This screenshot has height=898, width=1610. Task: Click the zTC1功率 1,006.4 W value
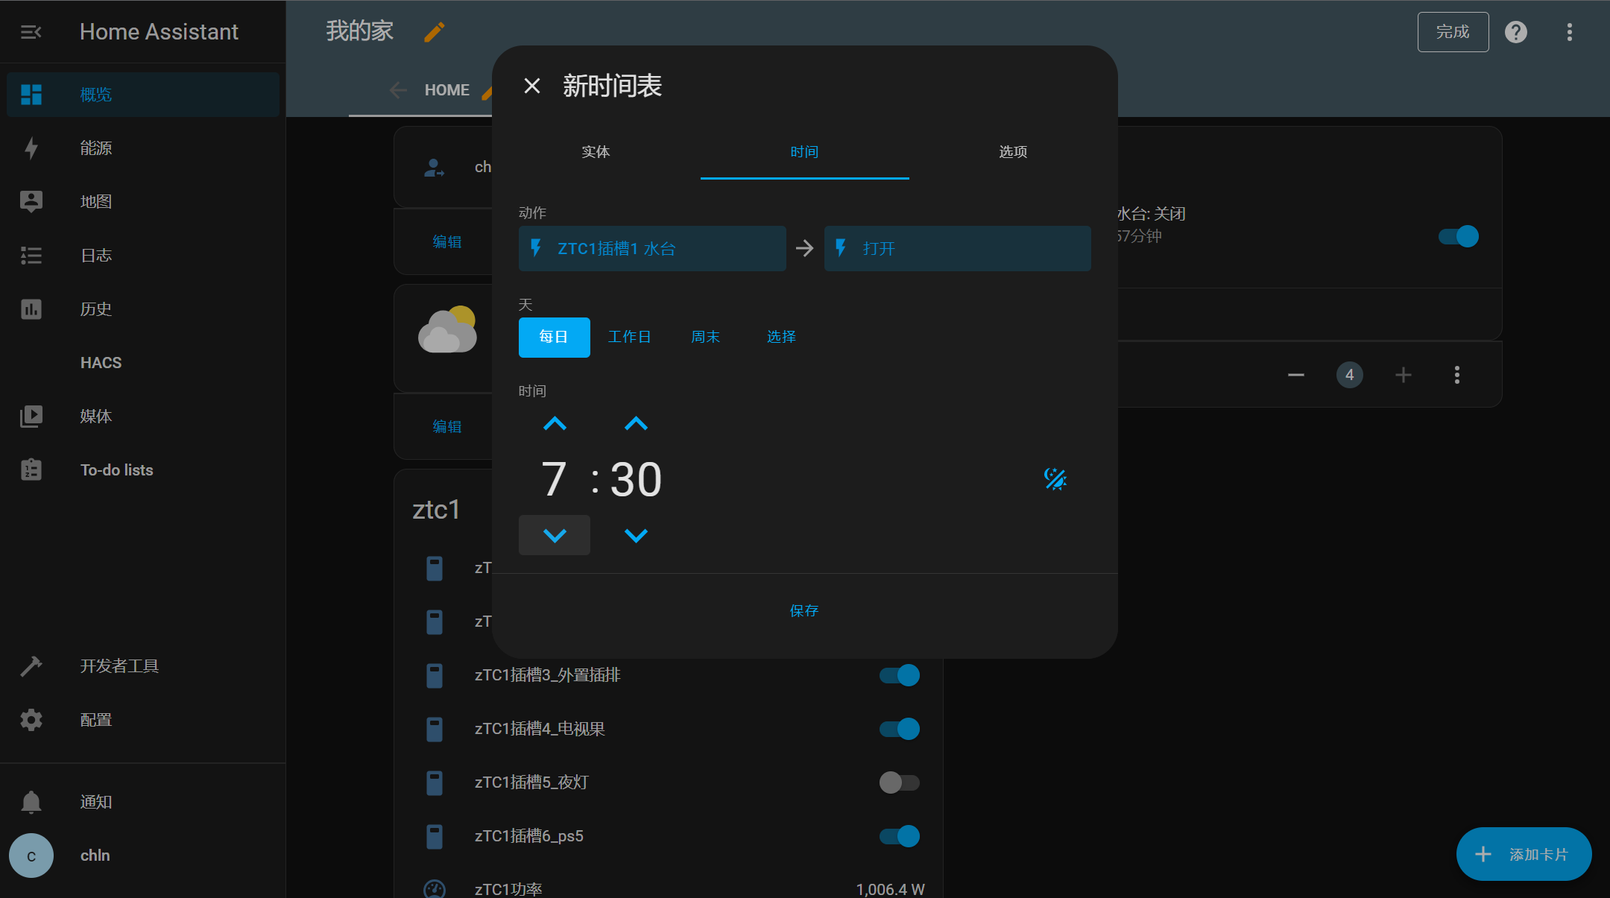pos(891,889)
